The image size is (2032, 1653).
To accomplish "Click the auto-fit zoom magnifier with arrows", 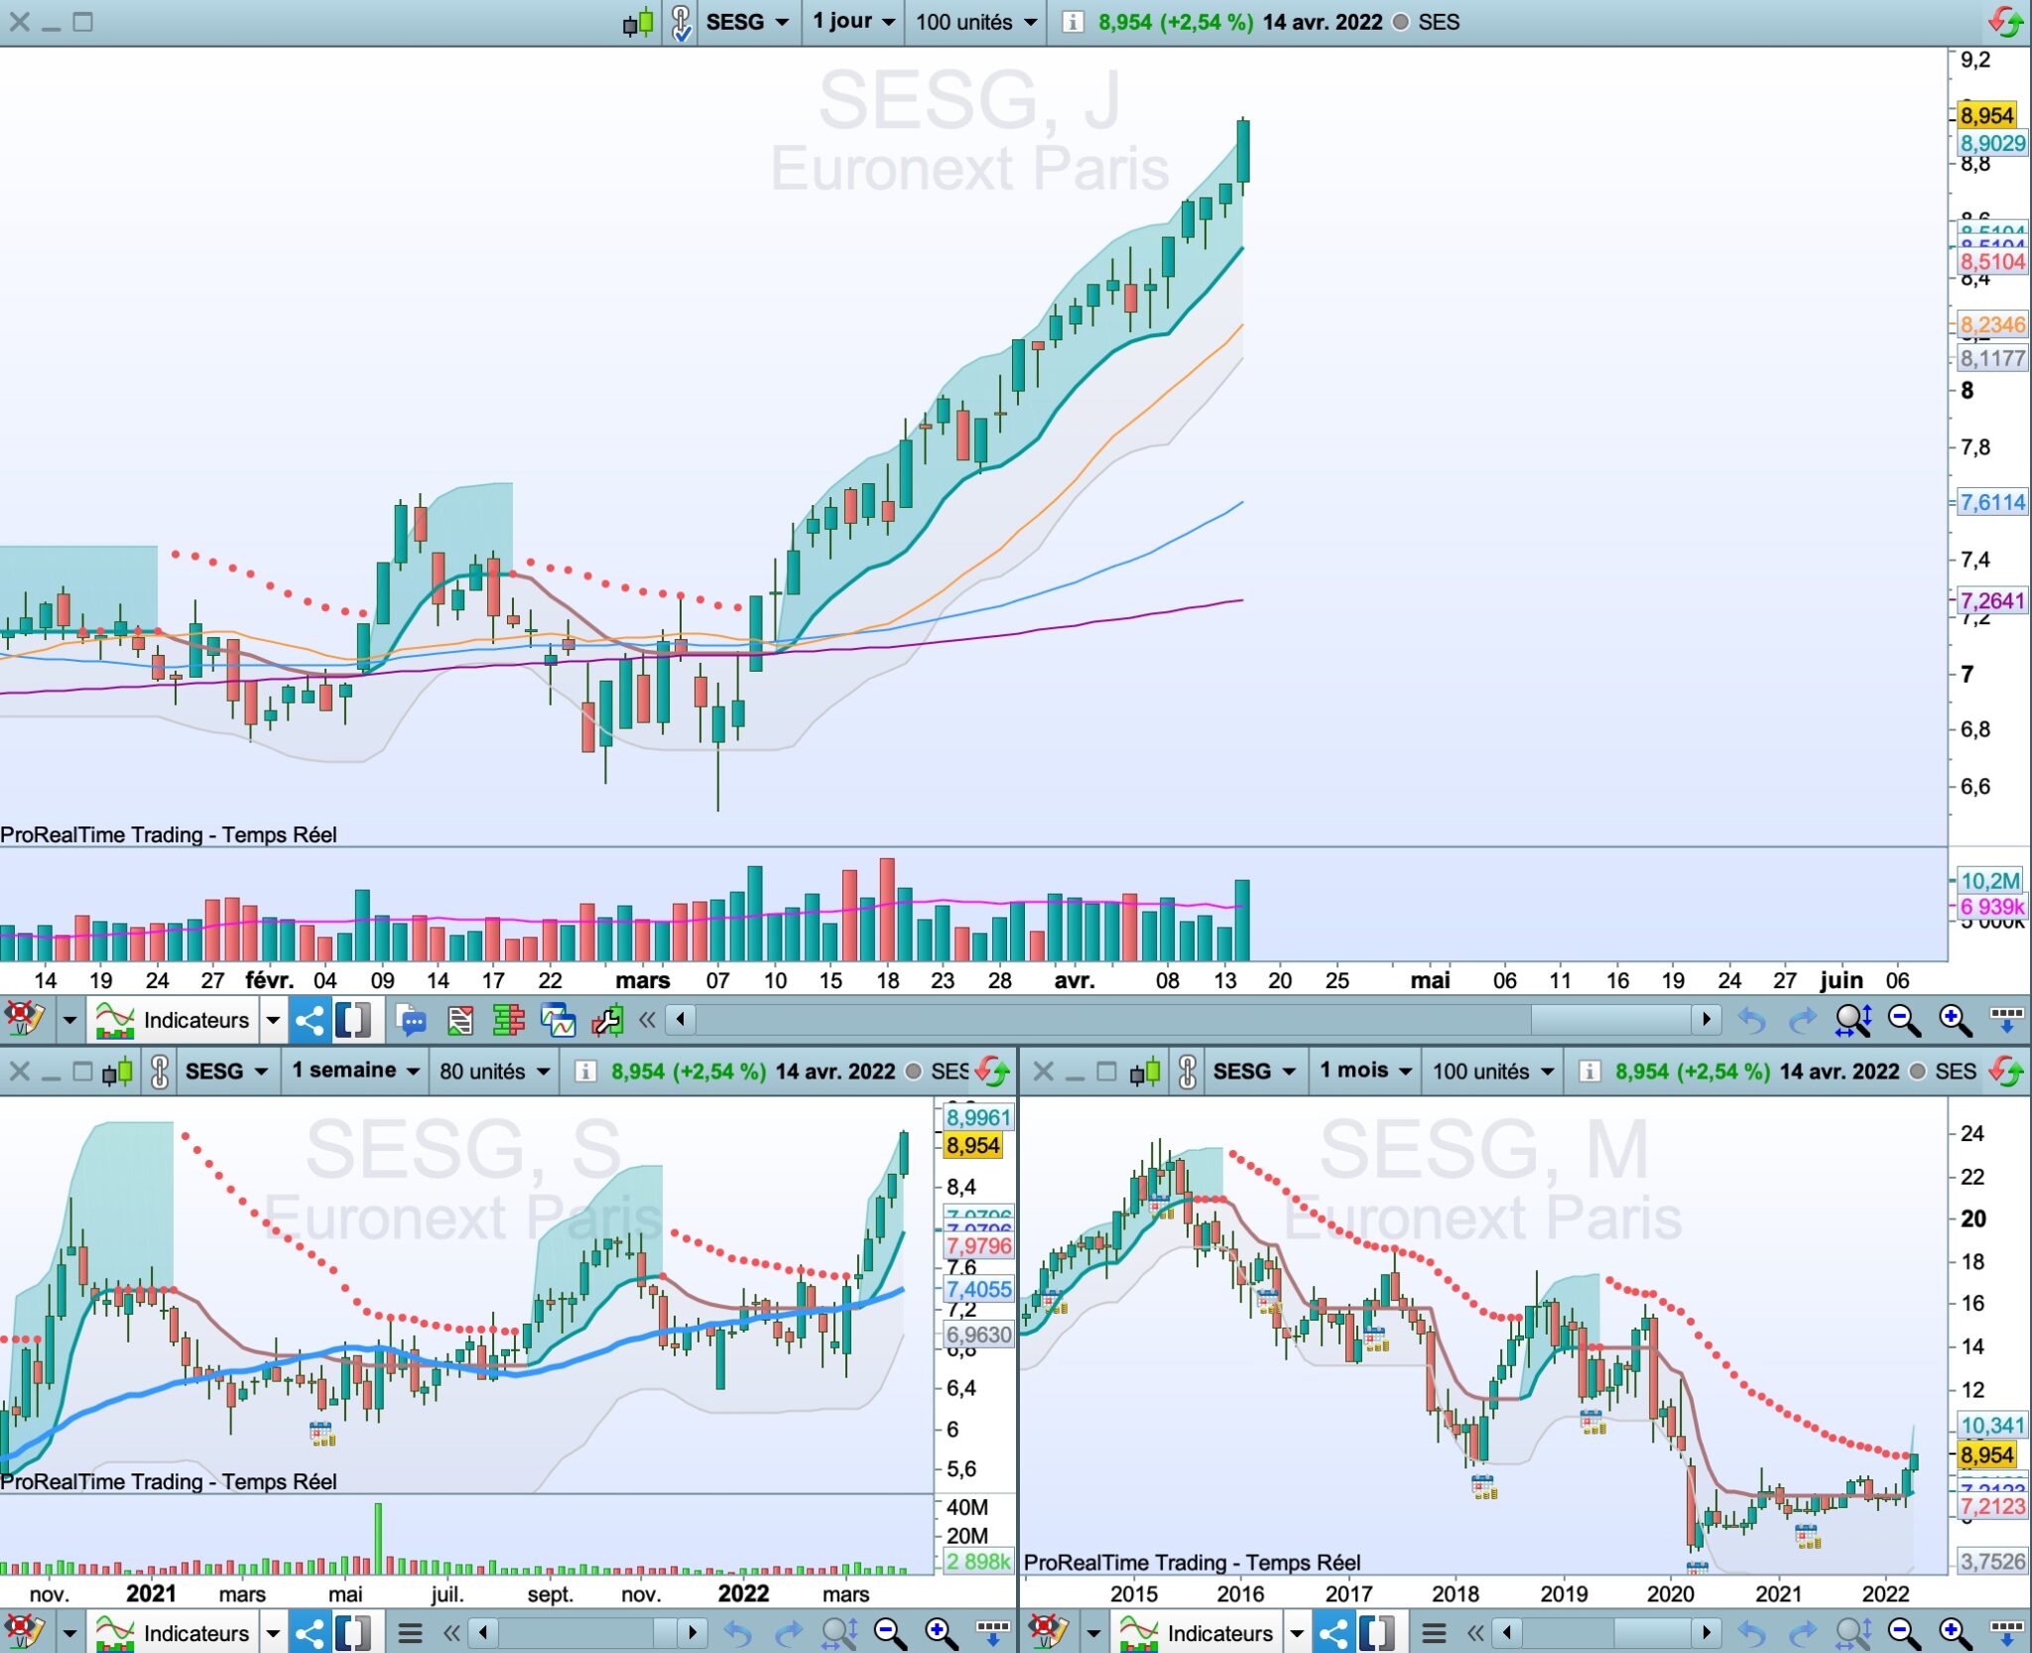I will [1852, 1020].
